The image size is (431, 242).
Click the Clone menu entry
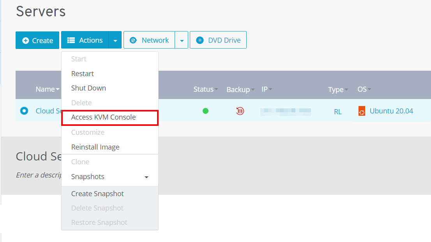pyautogui.click(x=110, y=162)
